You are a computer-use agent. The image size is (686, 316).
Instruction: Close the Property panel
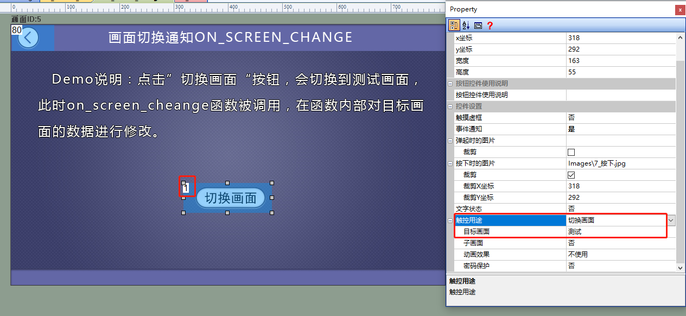679,10
